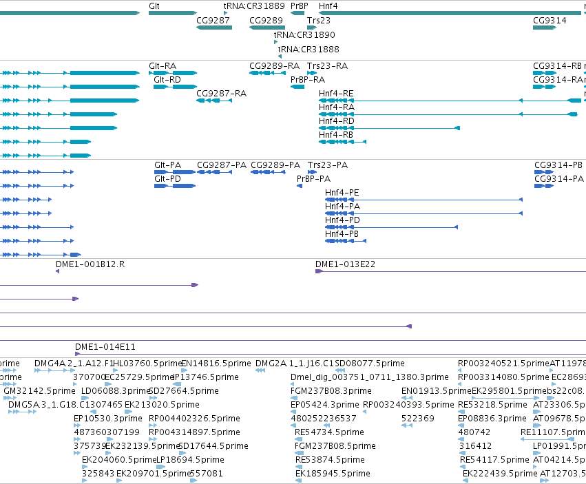Image resolution: width=586 pixels, height=484 pixels.
Task: Click EST EP10530.3prime
Action: pos(108,419)
